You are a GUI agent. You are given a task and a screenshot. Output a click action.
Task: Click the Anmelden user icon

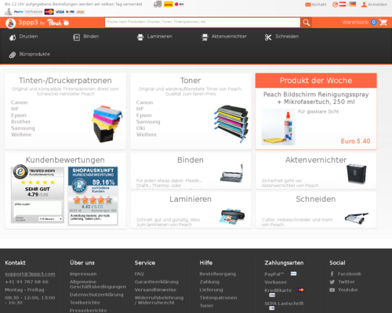coord(364,5)
